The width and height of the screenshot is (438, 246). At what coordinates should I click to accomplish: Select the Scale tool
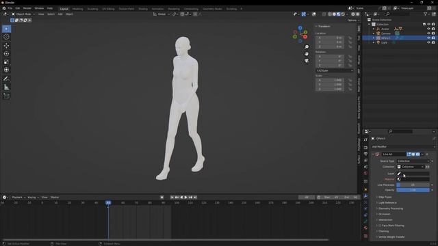(6, 61)
